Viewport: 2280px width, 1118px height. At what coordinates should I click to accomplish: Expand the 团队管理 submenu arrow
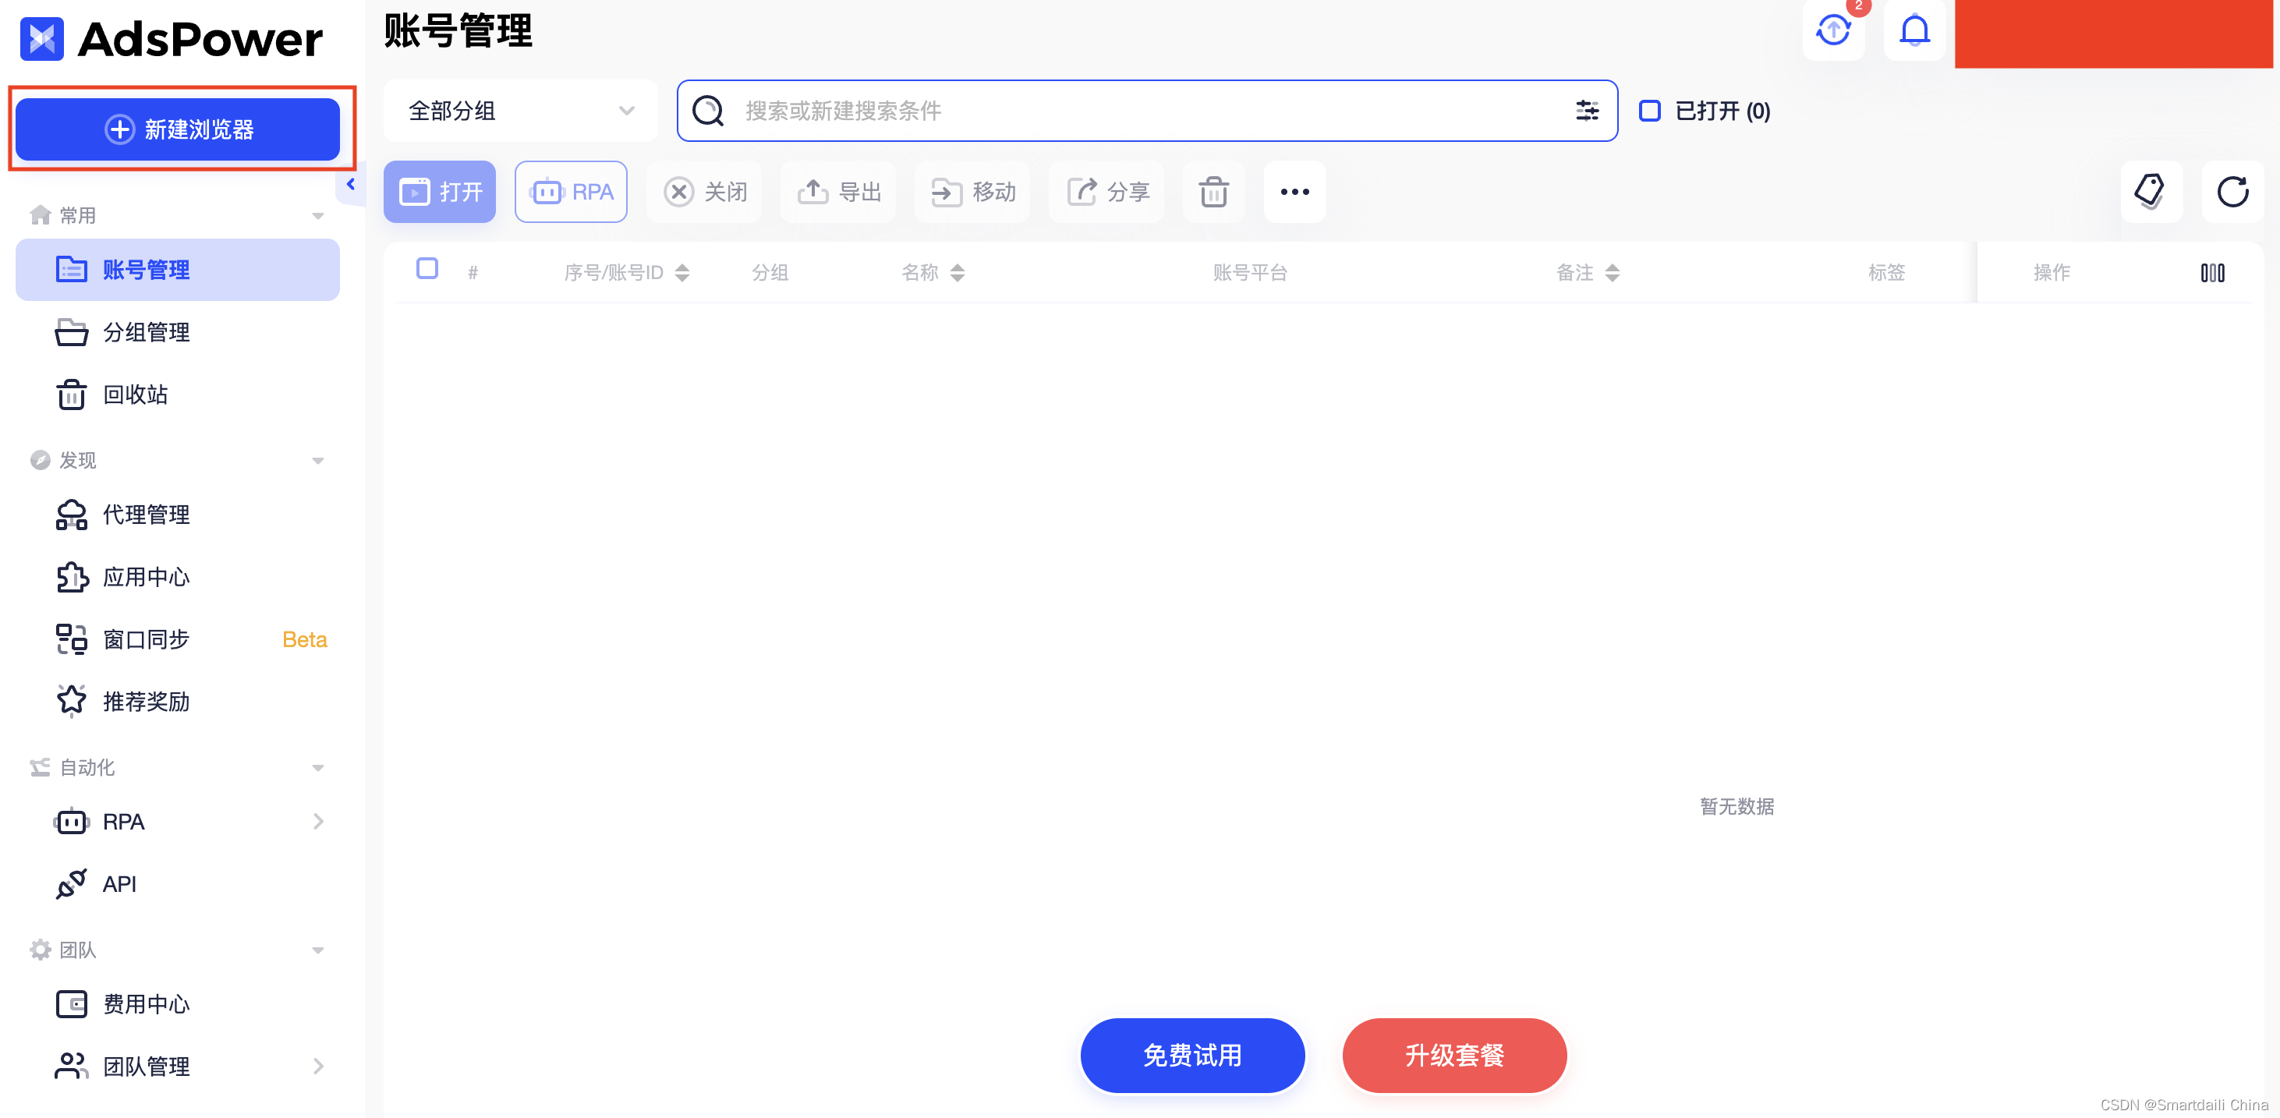(x=317, y=1066)
